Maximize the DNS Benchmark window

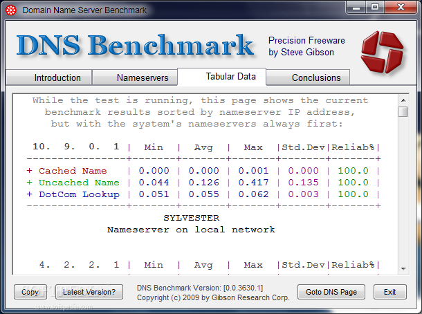click(x=375, y=8)
